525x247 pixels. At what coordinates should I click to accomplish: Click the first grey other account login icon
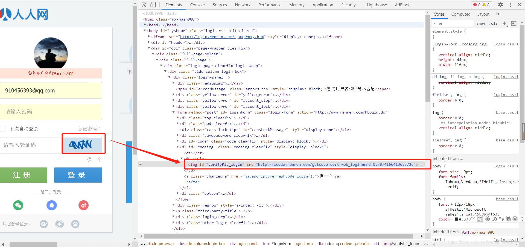[x=44, y=224]
